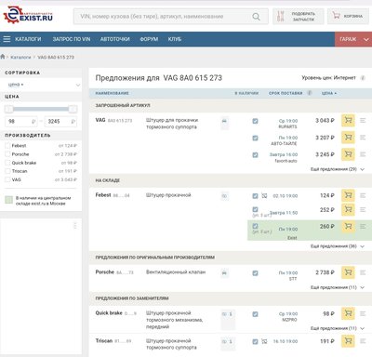
Task: Click the VAG 8A0 615 273 breadcrumb text
Action: pos(56,57)
